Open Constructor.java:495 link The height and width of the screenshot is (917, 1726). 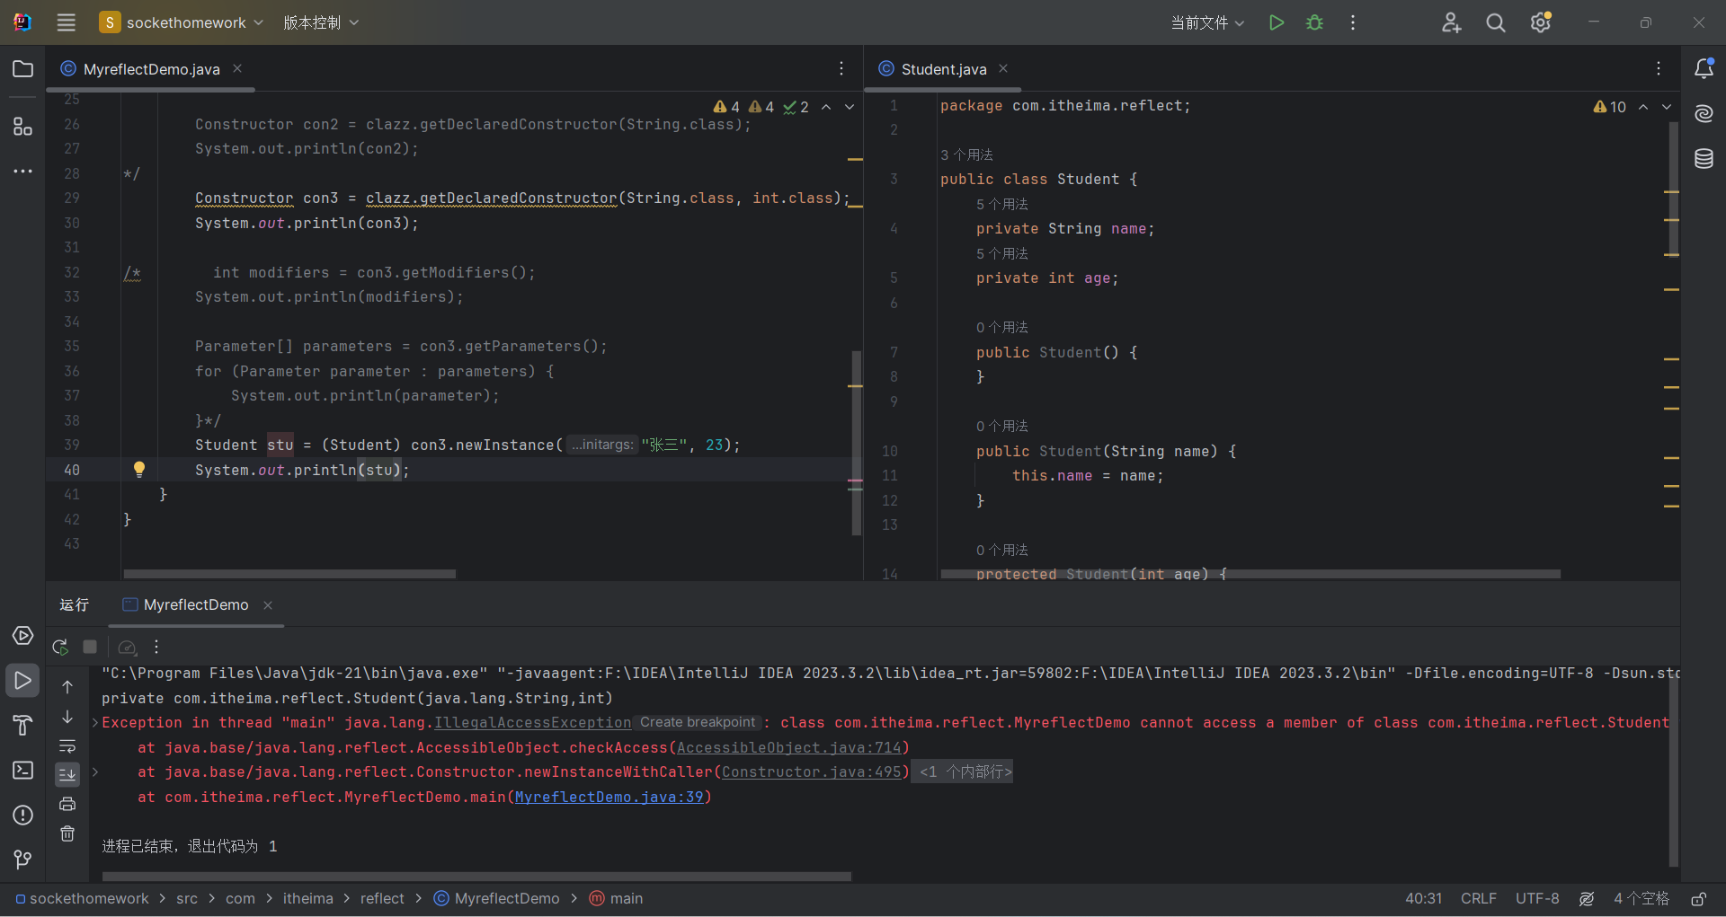812,772
